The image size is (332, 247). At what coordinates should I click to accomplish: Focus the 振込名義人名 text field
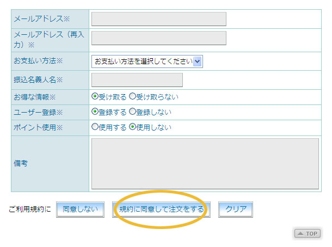pyautogui.click(x=137, y=80)
